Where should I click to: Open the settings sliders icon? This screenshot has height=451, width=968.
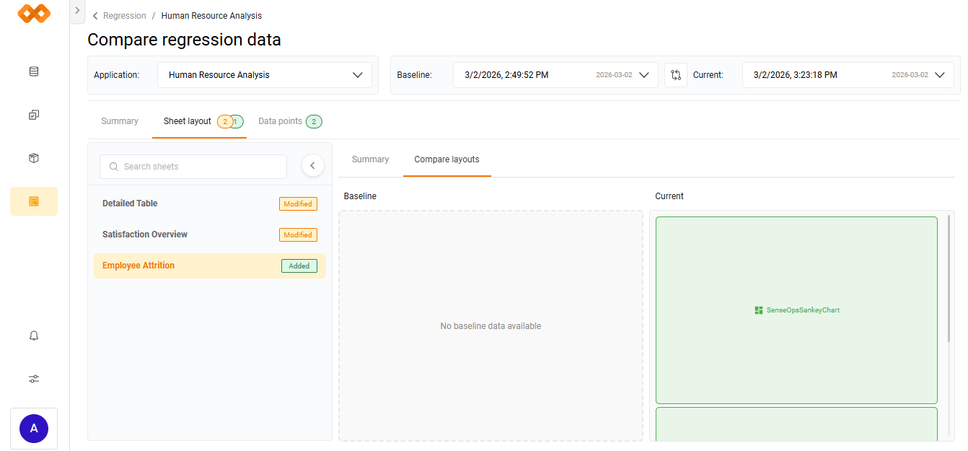[33, 378]
